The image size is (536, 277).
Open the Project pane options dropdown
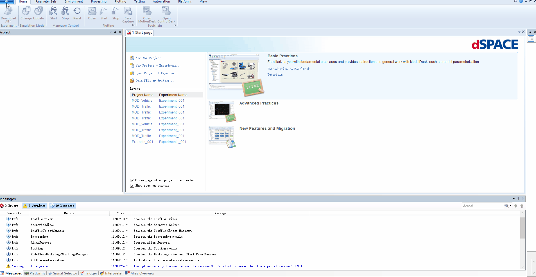111,32
